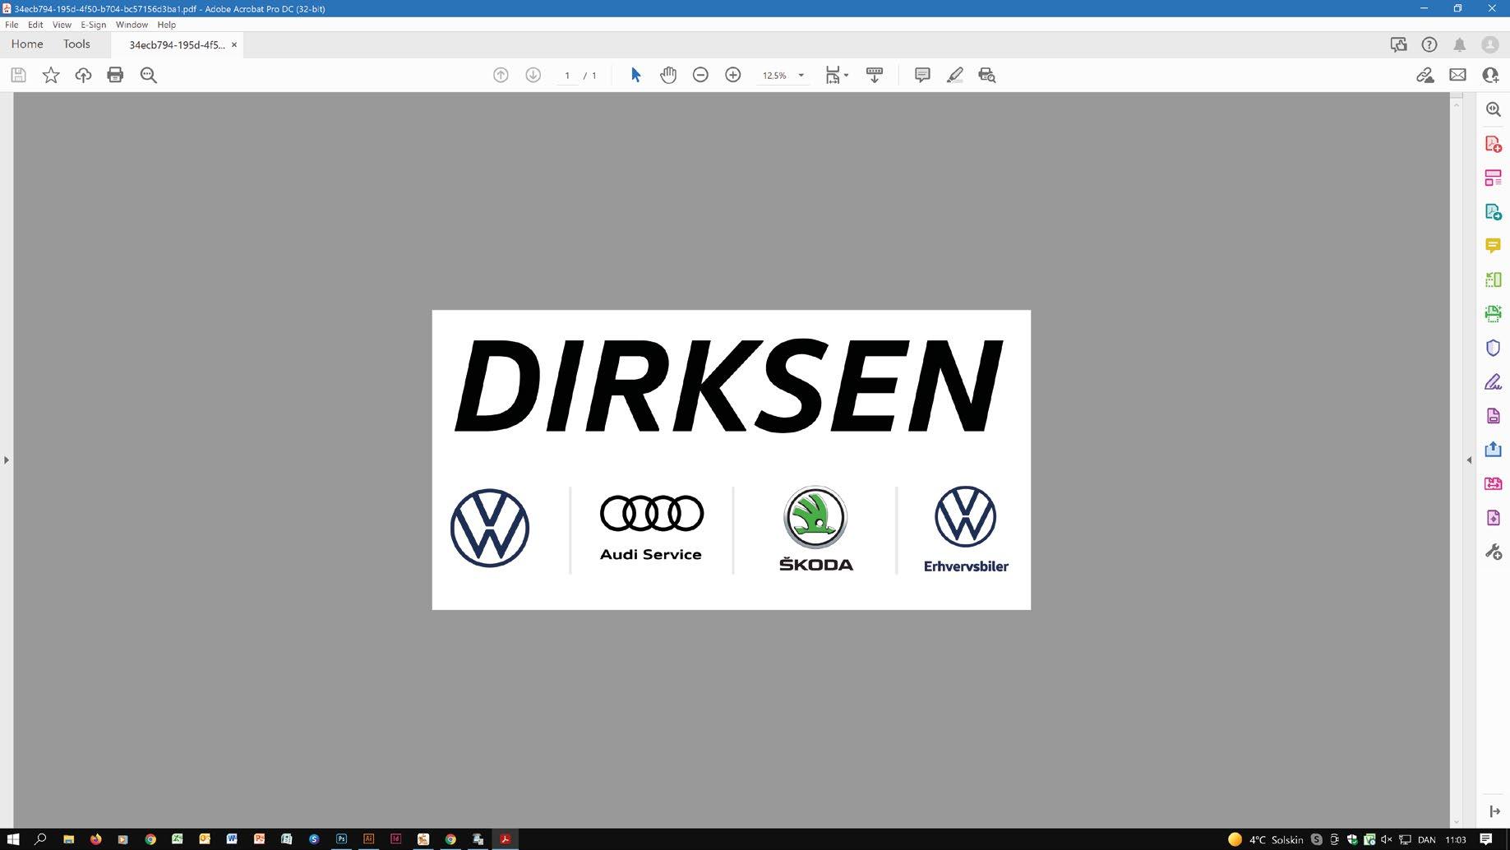The height and width of the screenshot is (850, 1510).
Task: Open the Window menu
Action: (132, 25)
